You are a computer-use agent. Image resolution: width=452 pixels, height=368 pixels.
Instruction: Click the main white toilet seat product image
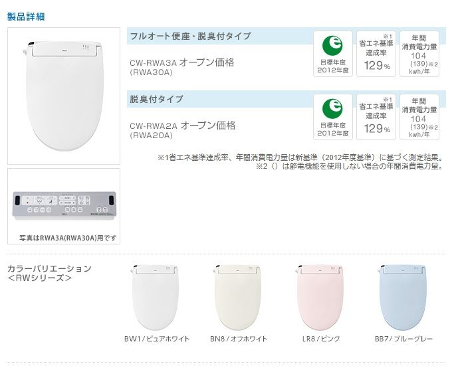click(64, 95)
